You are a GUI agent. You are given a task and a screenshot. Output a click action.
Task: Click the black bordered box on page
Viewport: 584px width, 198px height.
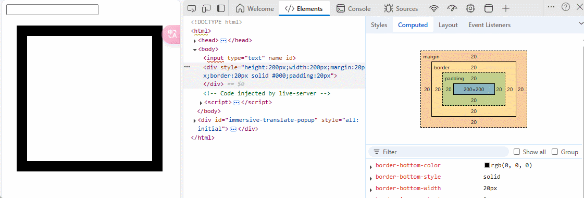90,98
